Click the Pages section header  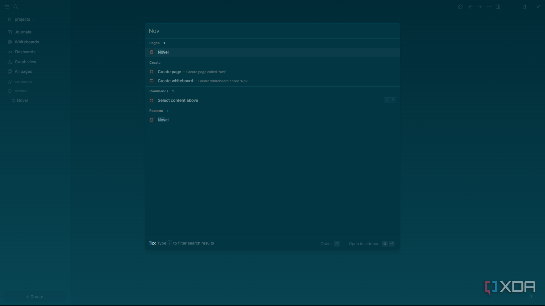click(154, 43)
